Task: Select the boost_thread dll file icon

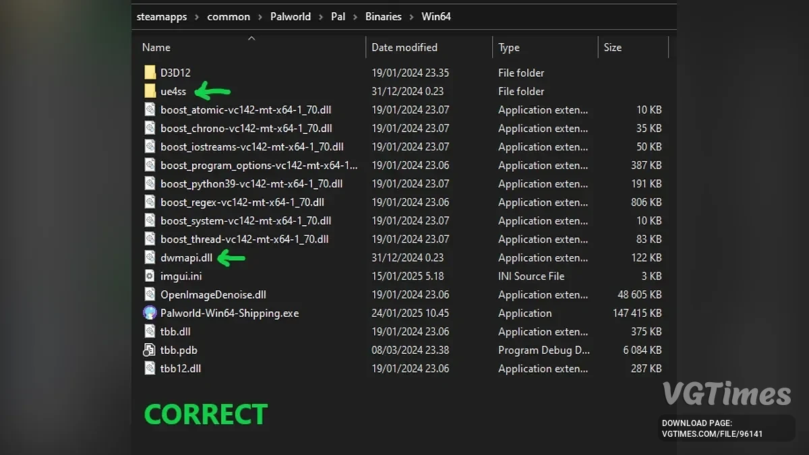Action: coord(150,239)
